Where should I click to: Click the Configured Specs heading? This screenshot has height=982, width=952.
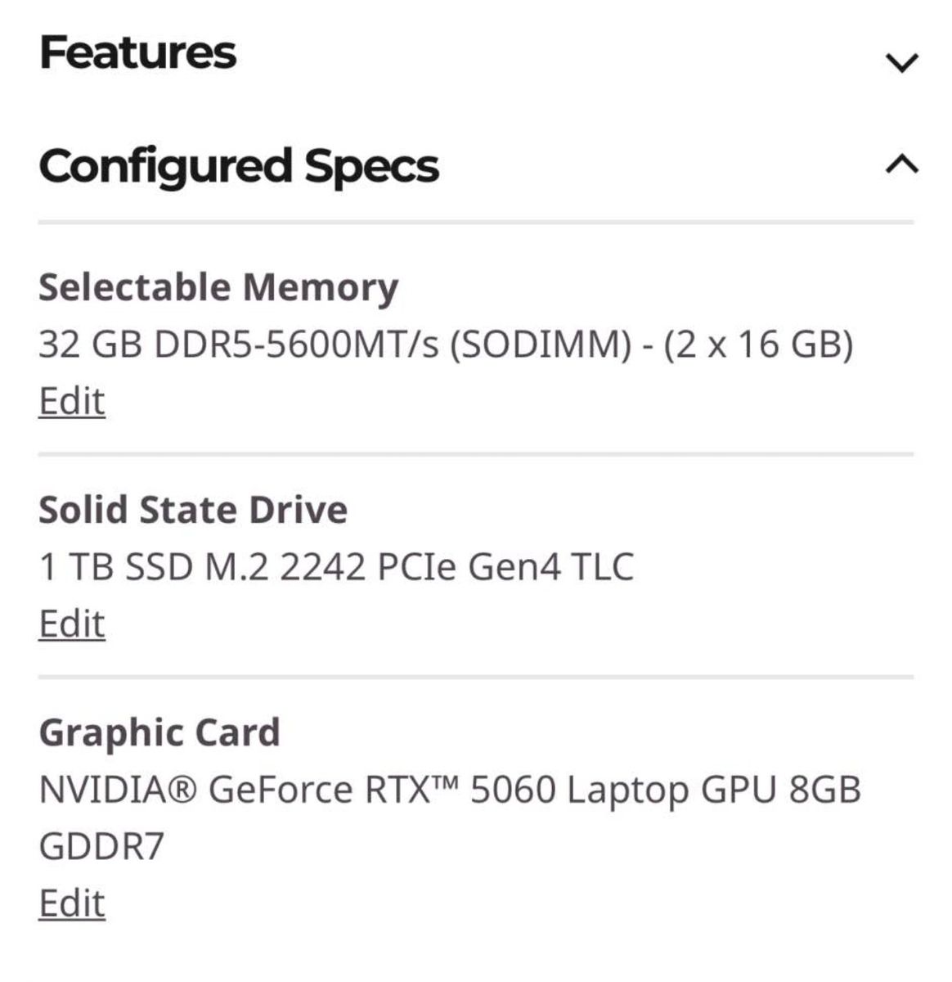click(x=239, y=165)
